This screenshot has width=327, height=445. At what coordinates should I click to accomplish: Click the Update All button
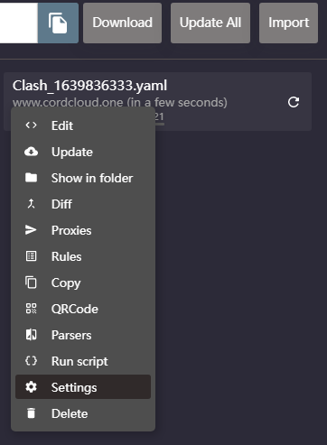point(210,23)
